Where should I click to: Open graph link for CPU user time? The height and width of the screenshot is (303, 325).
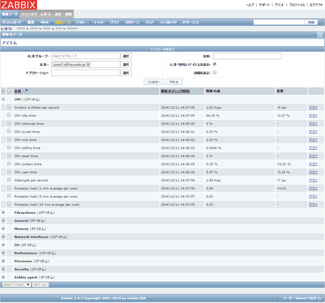313,172
